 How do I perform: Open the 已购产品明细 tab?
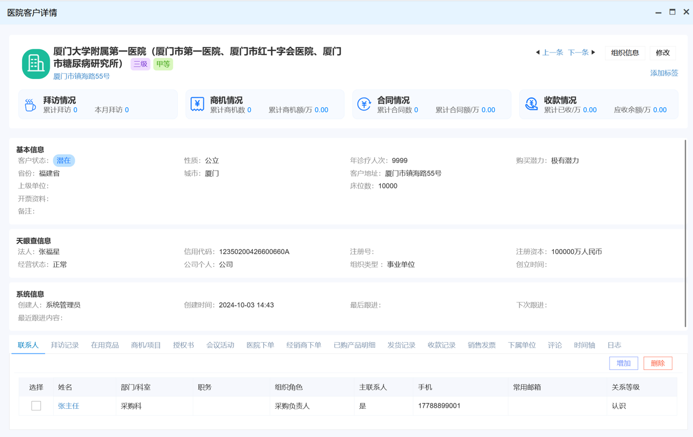354,344
